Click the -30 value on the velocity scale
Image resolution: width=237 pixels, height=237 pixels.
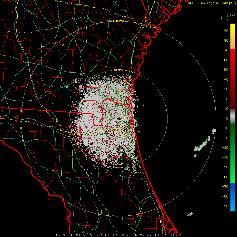point(225,148)
